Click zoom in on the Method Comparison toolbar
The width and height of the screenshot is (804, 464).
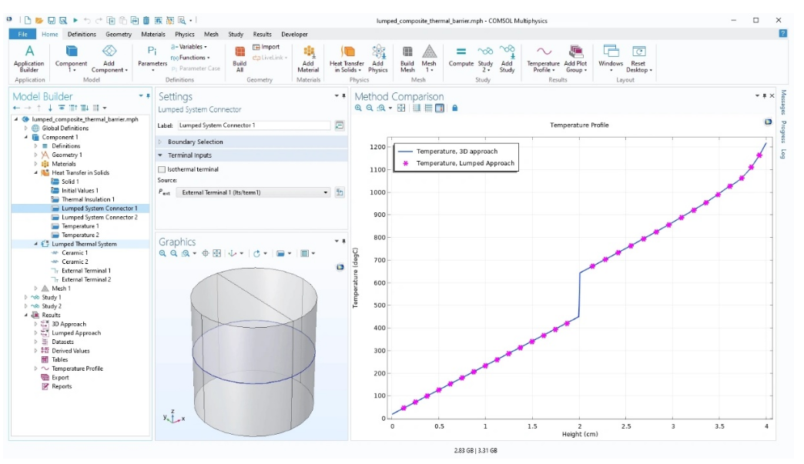(358, 108)
